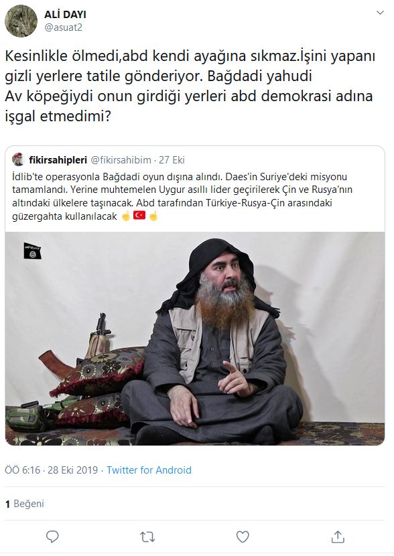Like the tweet with heart icon
Image resolution: width=394 pixels, height=556 pixels.
(x=243, y=537)
